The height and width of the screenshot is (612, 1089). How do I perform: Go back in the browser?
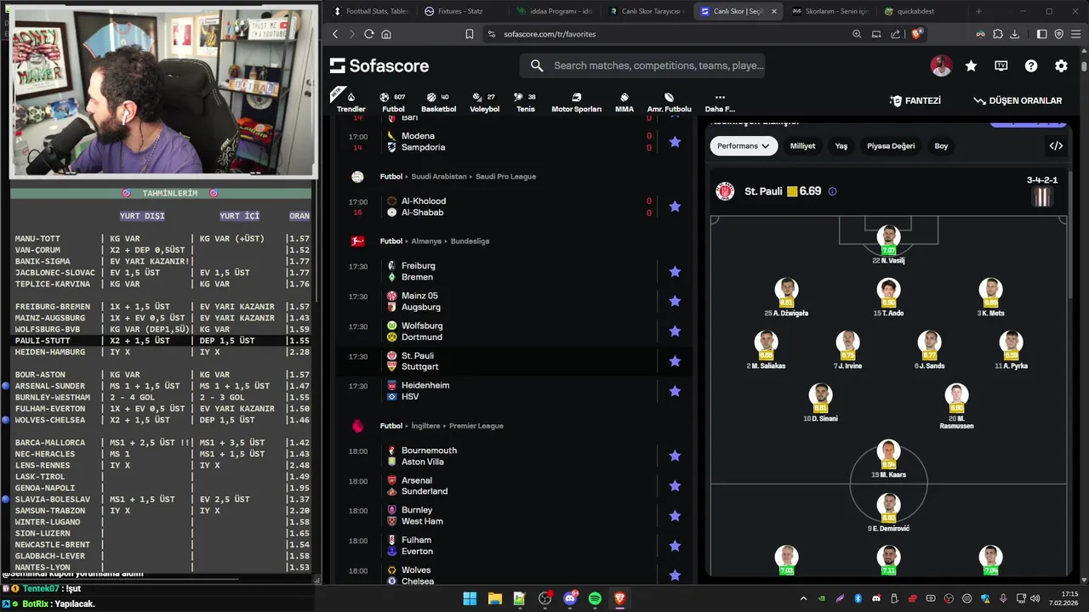click(x=335, y=34)
